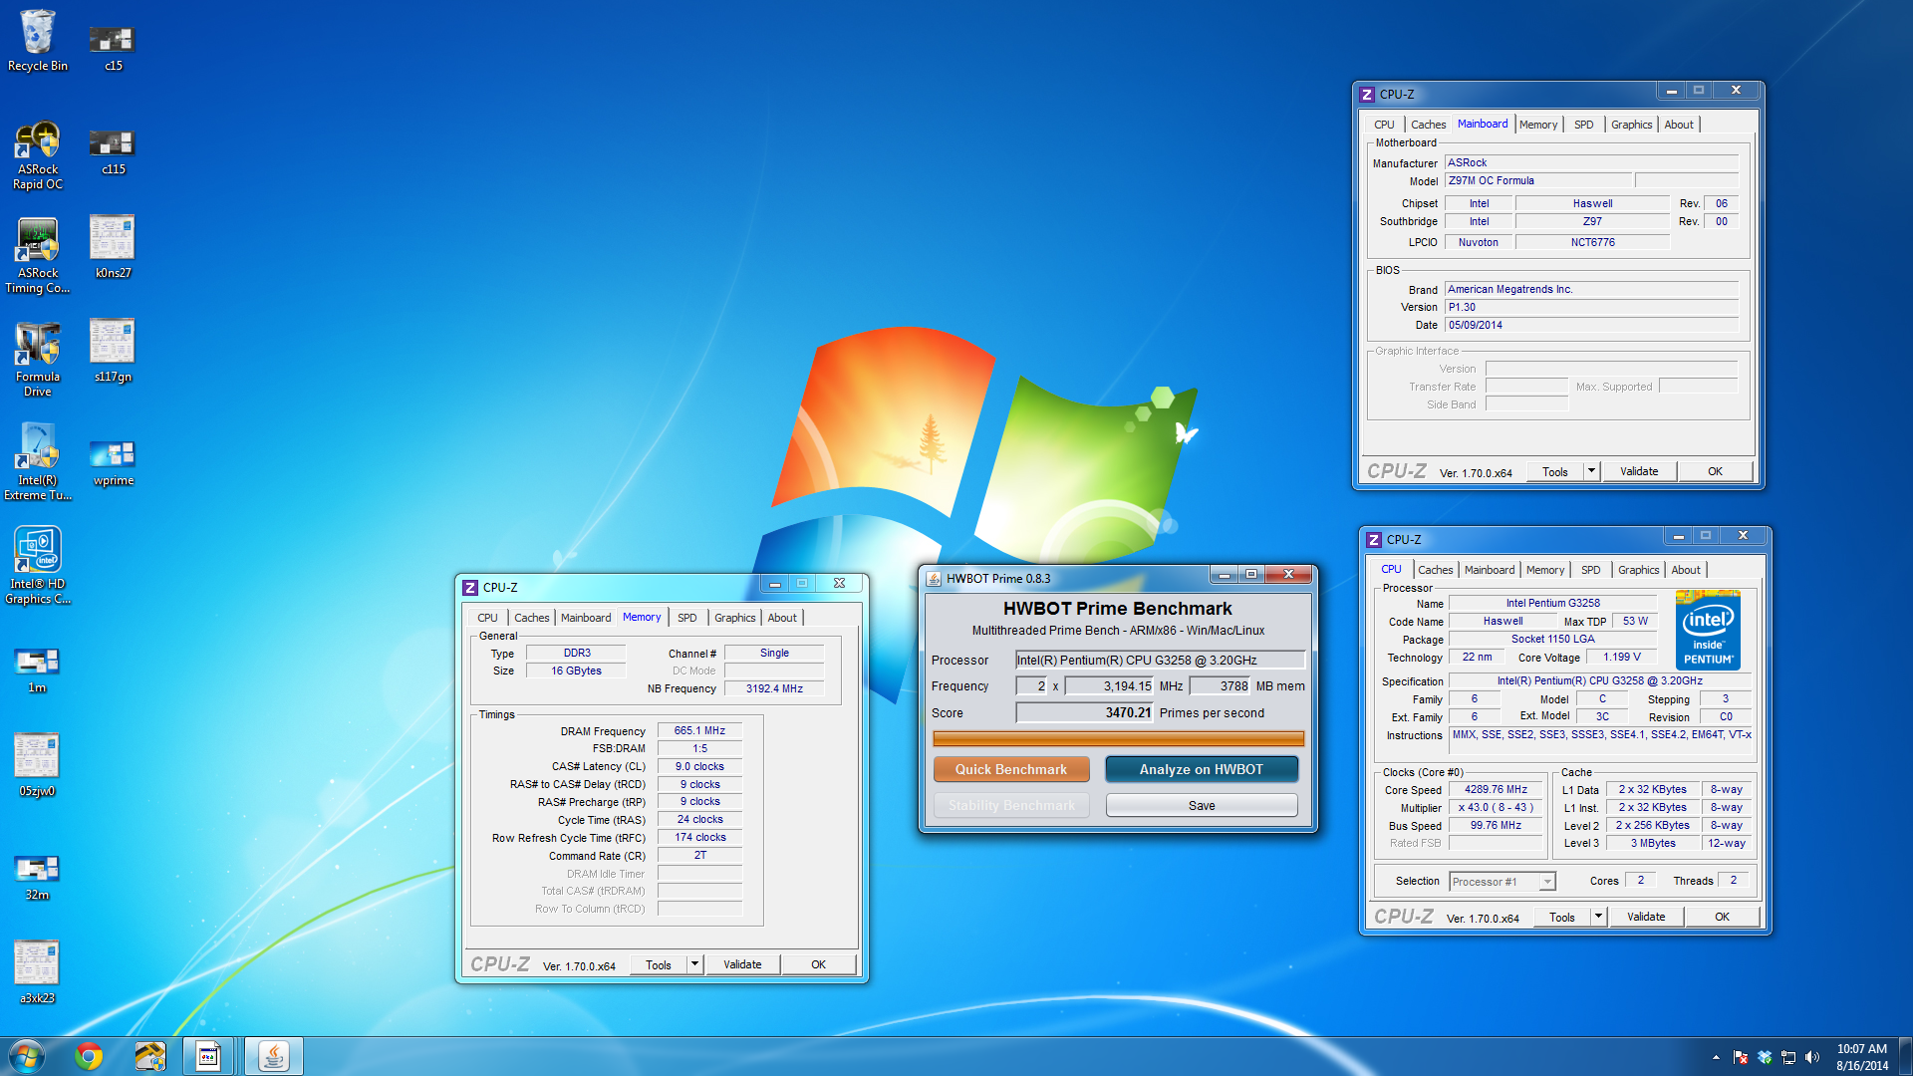Open the 1m desktop icon
The height and width of the screenshot is (1076, 1913).
tap(38, 670)
